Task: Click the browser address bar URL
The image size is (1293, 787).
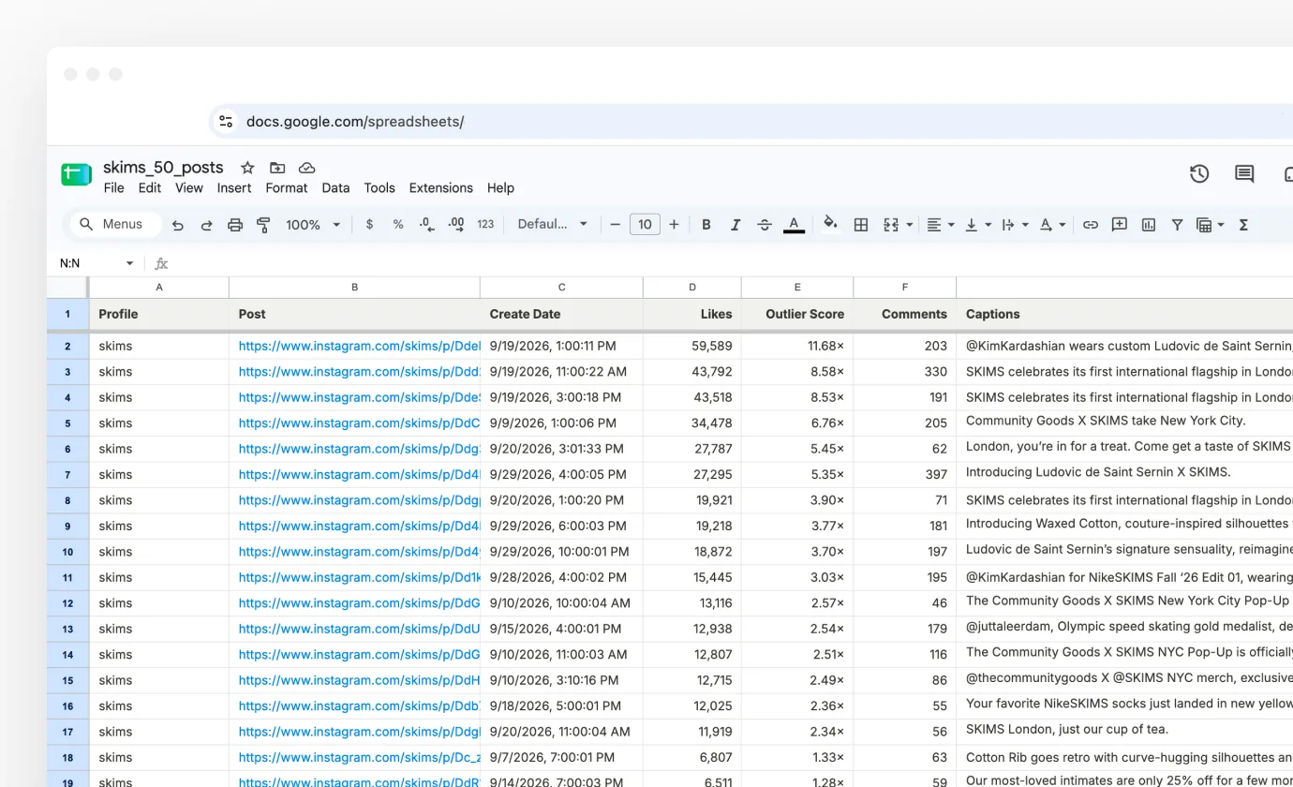Action: (x=355, y=122)
